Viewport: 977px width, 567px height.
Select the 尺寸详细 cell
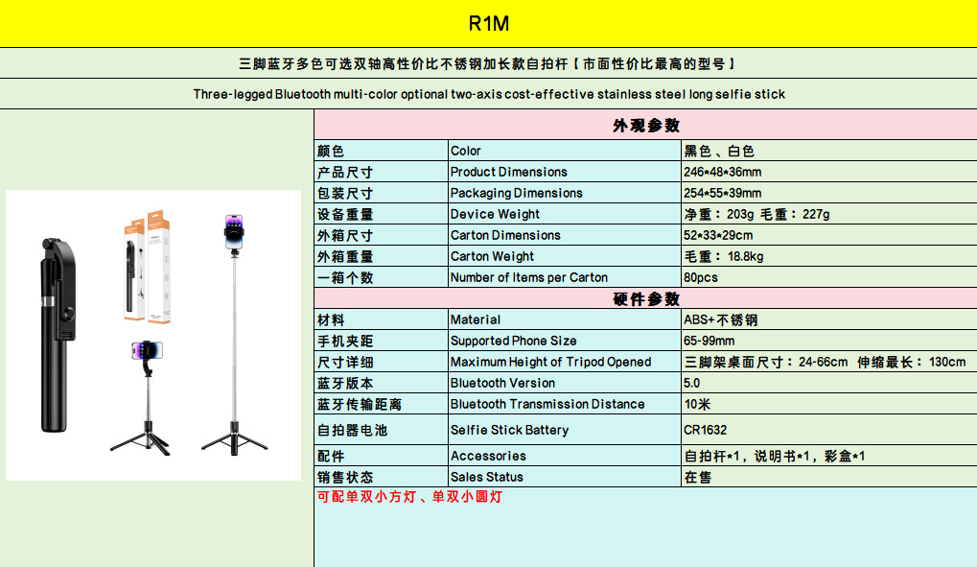[x=382, y=362]
